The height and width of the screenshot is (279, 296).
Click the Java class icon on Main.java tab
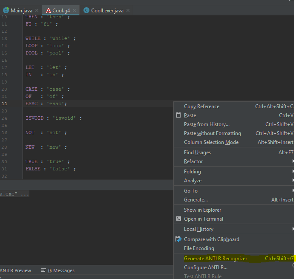pyautogui.click(x=6, y=10)
